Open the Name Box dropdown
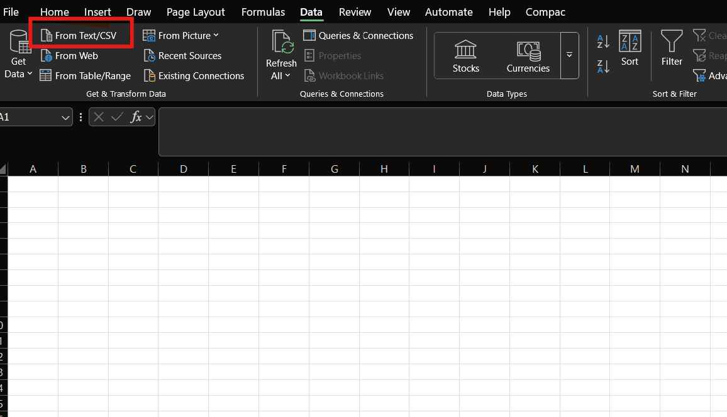Screen dimensions: 727x417 [x=65, y=117]
